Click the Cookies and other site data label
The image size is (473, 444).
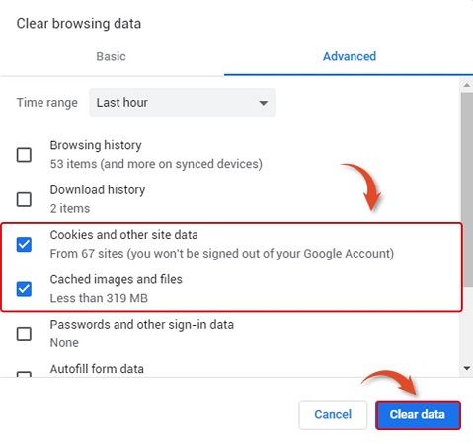click(x=124, y=235)
